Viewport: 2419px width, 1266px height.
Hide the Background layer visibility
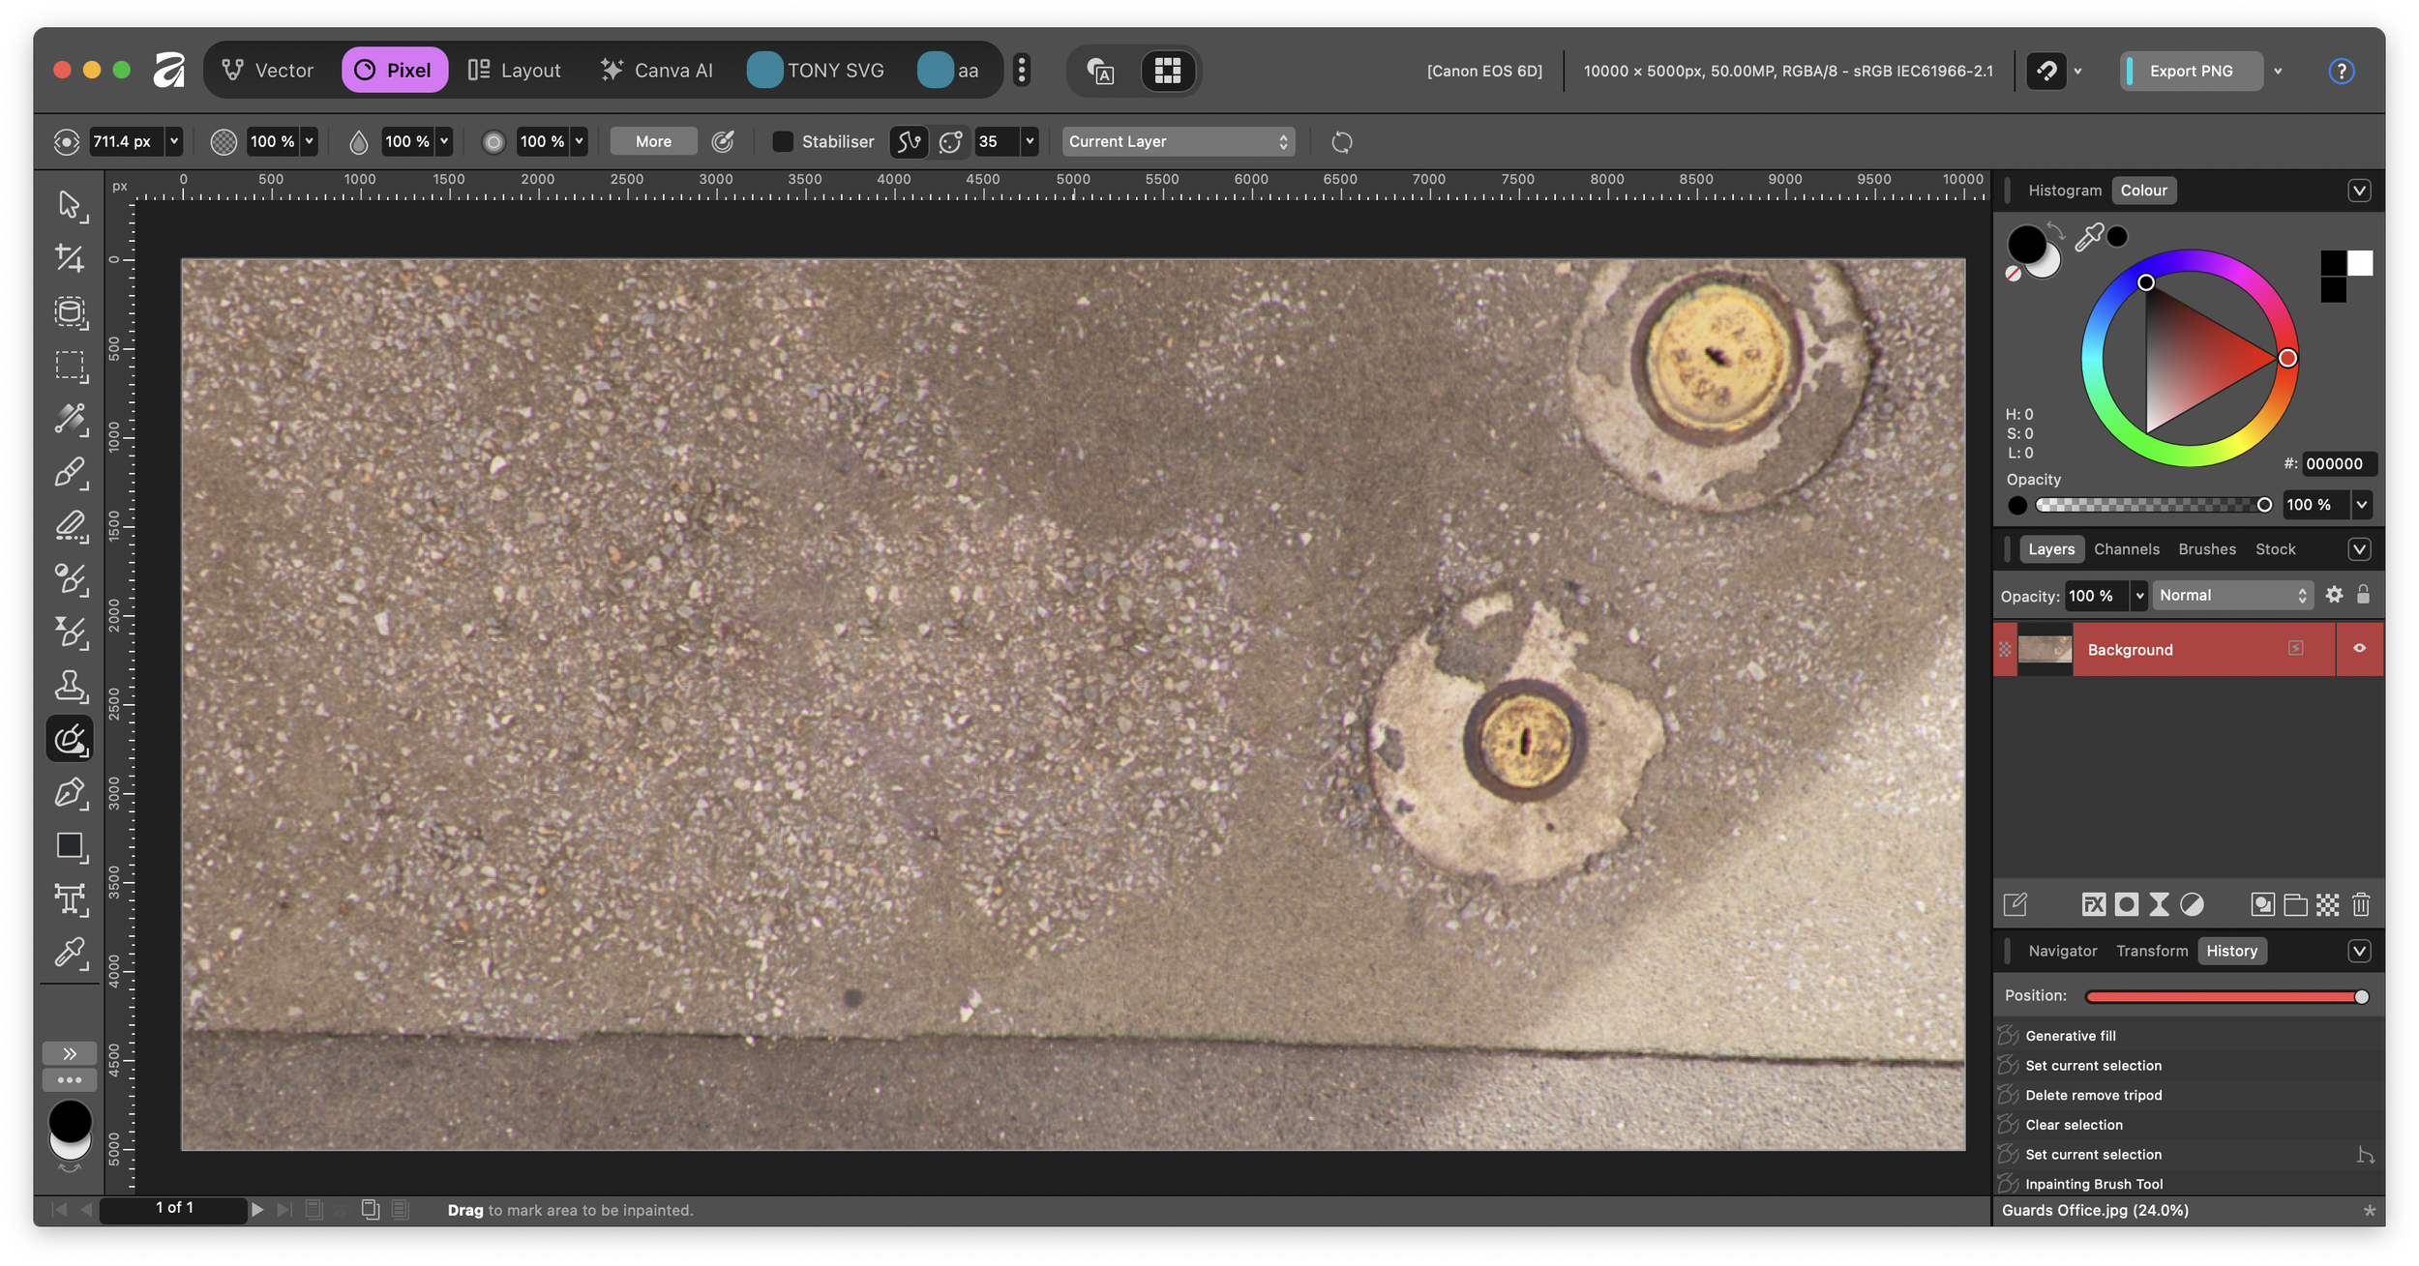(2359, 649)
